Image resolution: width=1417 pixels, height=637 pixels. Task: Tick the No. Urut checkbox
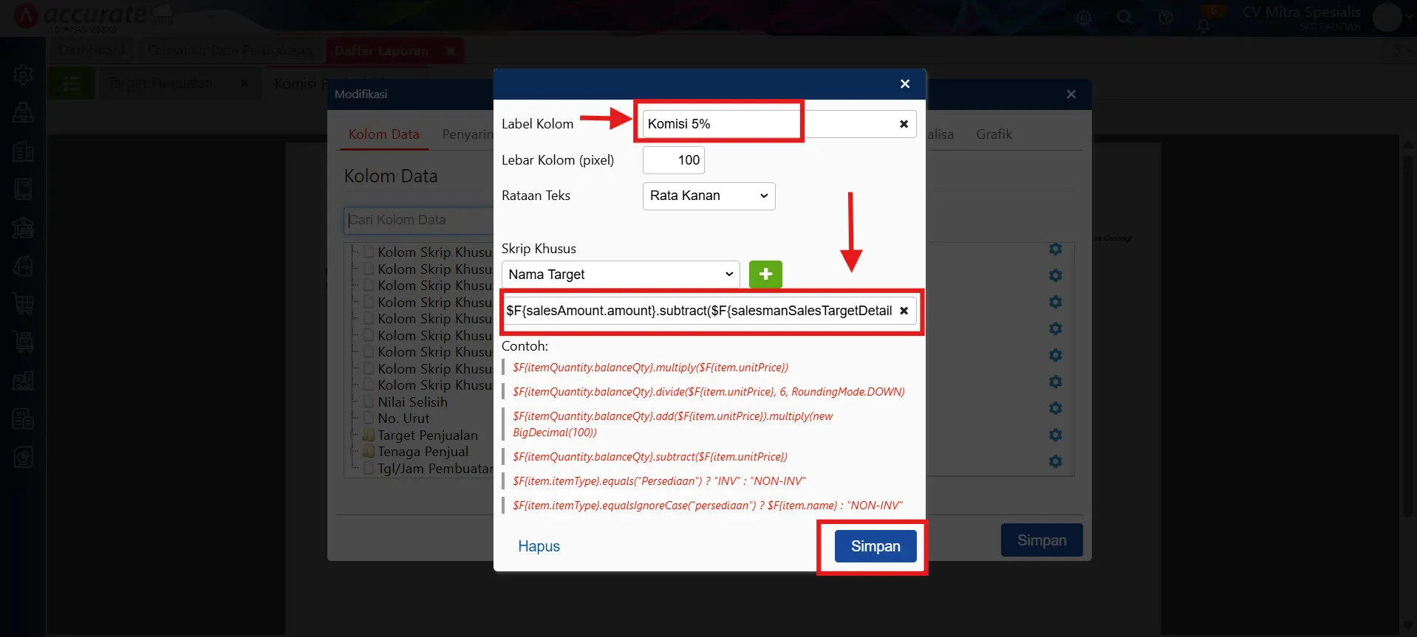click(369, 419)
